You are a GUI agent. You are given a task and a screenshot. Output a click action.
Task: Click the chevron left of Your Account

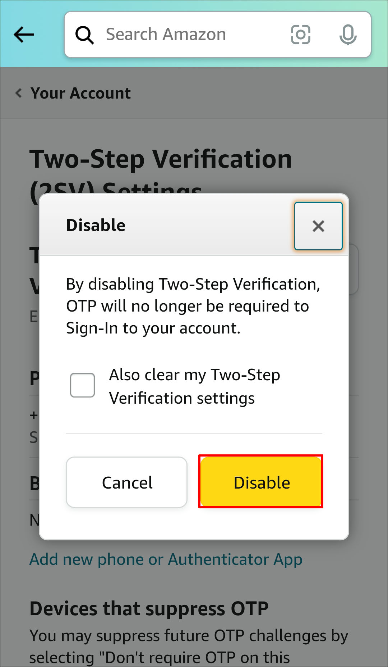click(19, 93)
